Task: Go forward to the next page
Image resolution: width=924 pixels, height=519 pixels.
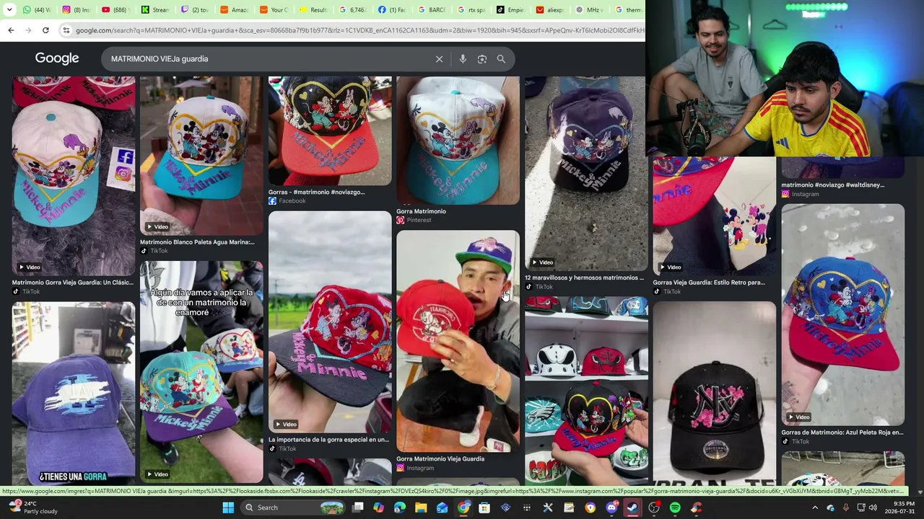Action: click(28, 30)
